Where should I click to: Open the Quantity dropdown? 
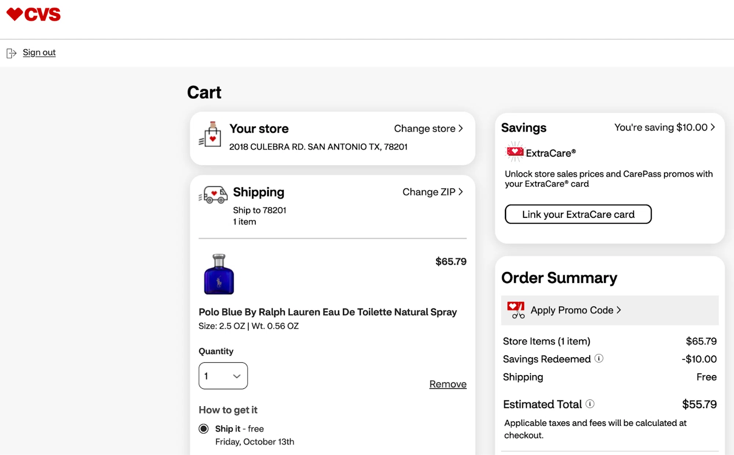coord(223,376)
